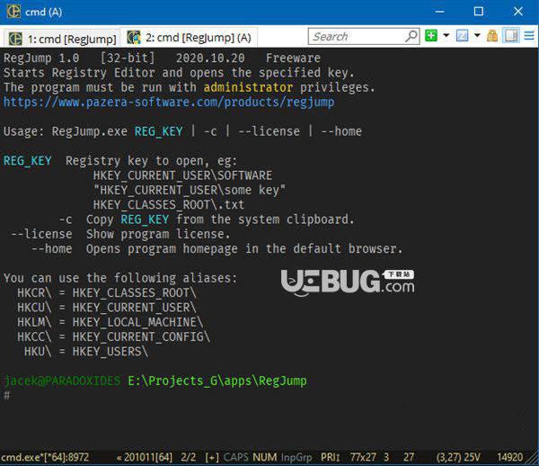Maximize the ConEmu window
The height and width of the screenshot is (466, 539).
coord(479,12)
